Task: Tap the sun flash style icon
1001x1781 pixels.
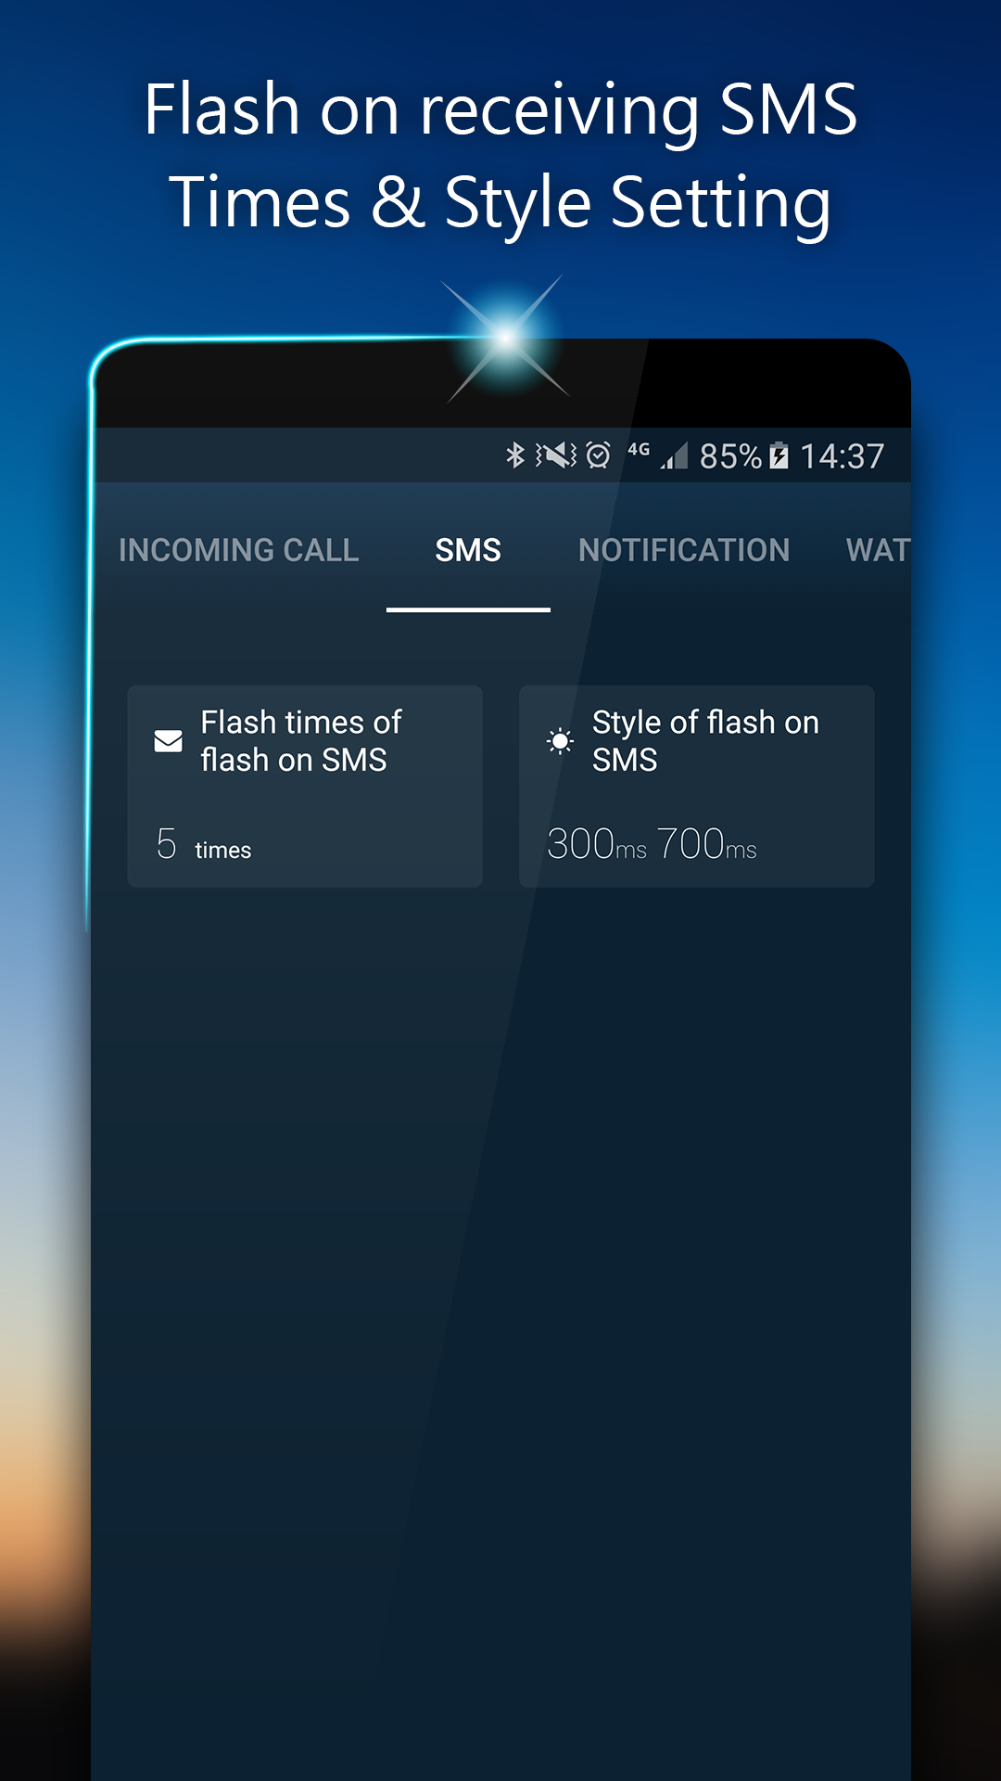Action: pyautogui.click(x=560, y=741)
